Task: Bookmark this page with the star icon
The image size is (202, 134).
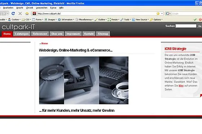Action: pos(158,14)
